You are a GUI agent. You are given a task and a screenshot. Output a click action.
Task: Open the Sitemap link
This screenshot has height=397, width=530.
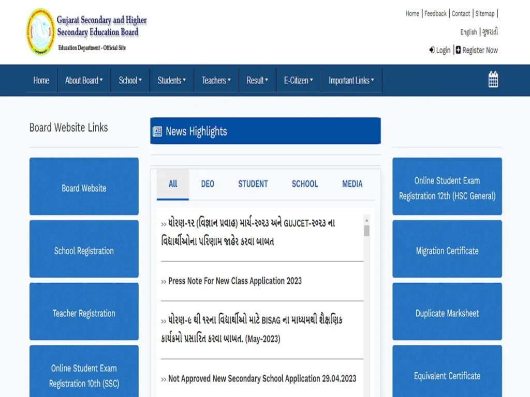pos(484,13)
